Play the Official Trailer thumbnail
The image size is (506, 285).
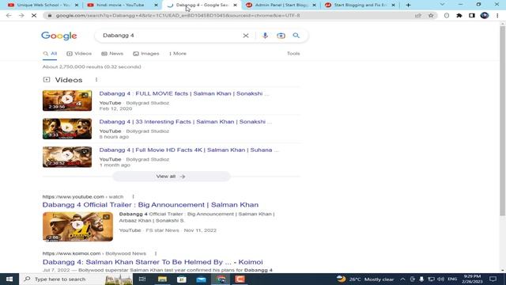click(x=77, y=226)
